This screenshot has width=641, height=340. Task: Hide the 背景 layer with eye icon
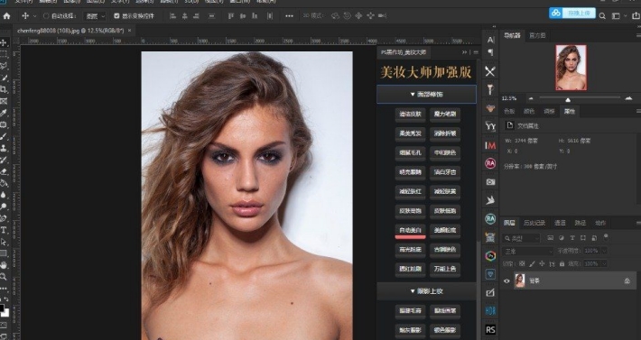pos(506,280)
